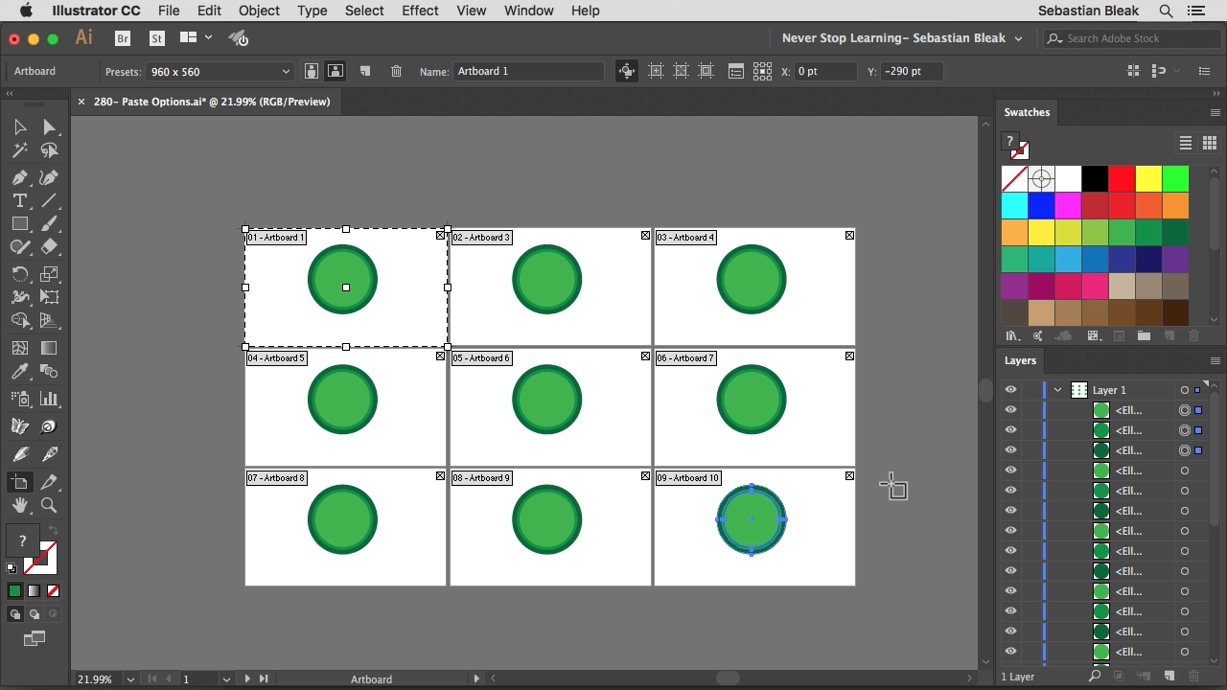Click the artboard Name input field
The image size is (1227, 690).
click(x=528, y=71)
